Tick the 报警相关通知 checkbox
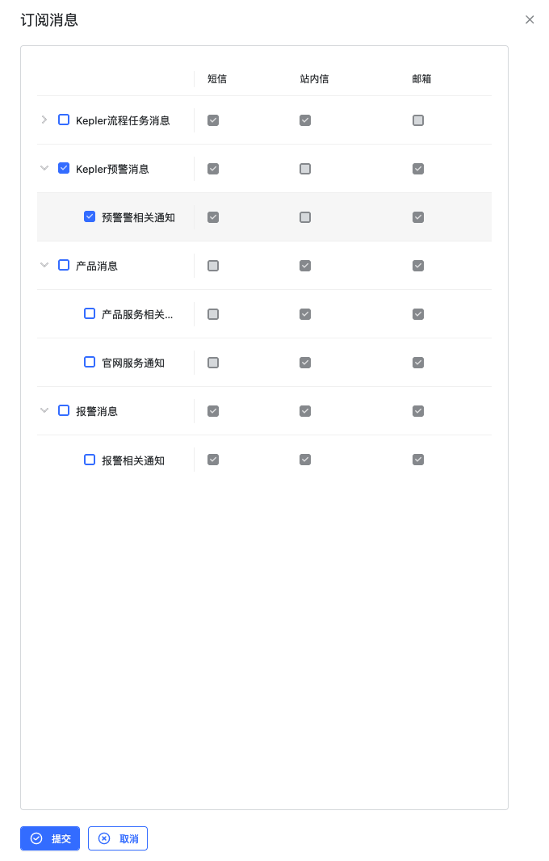 pos(90,460)
